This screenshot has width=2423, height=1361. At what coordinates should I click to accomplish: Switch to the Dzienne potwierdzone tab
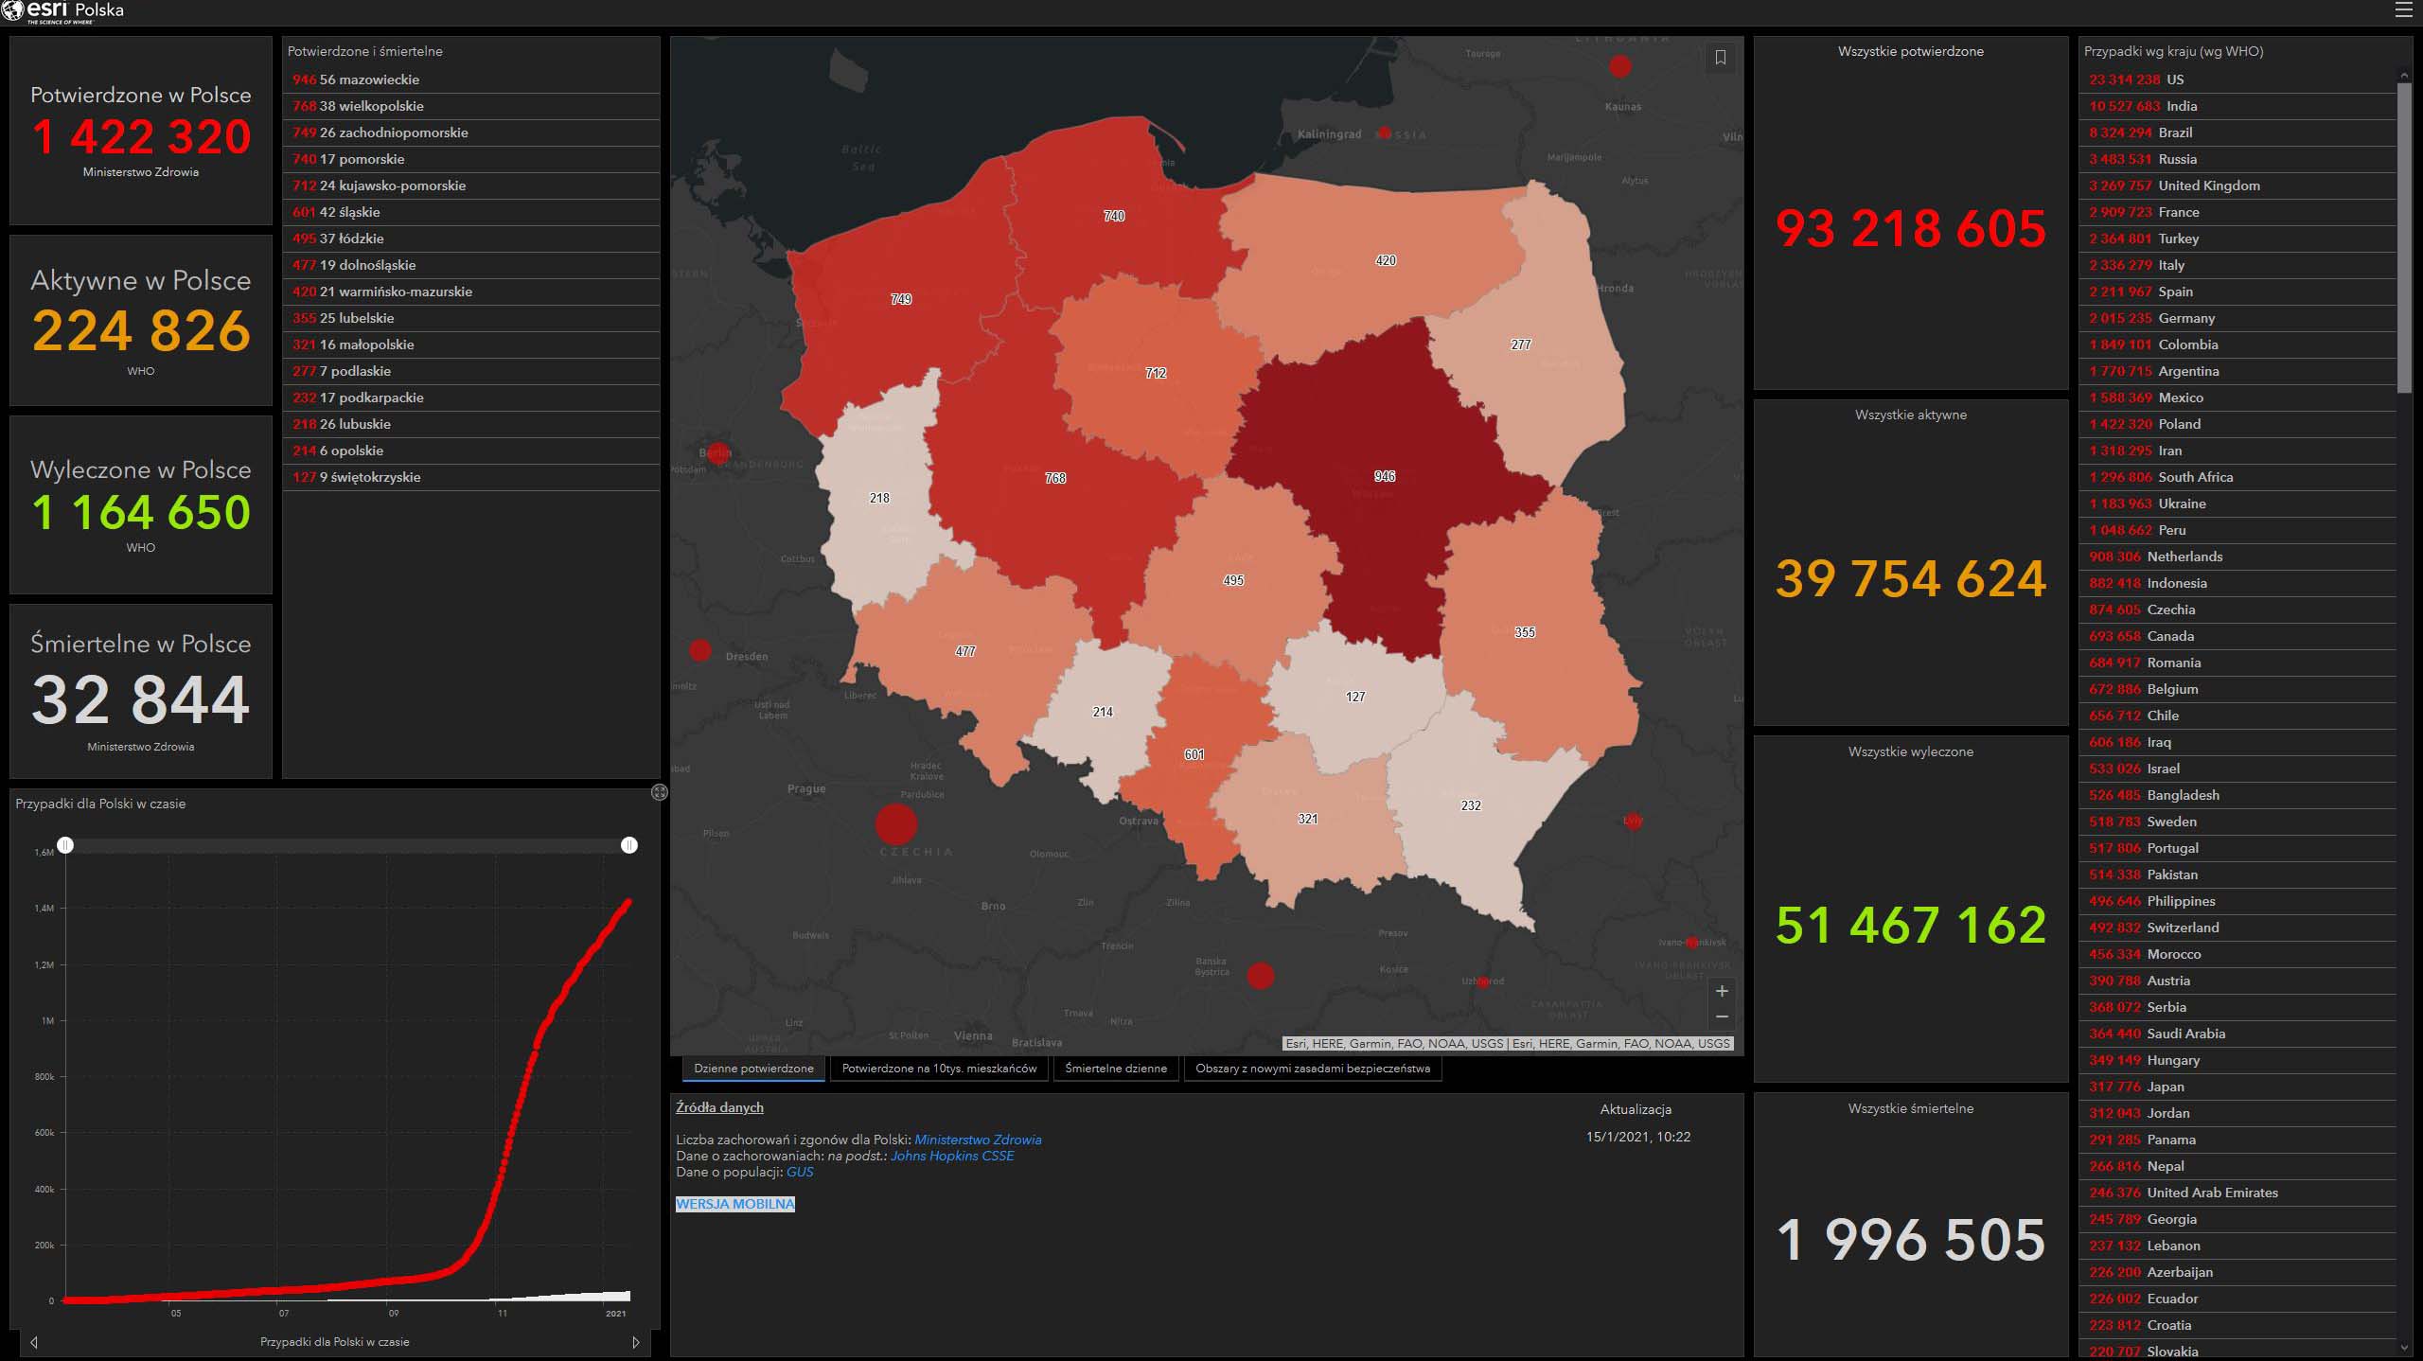(x=753, y=1069)
